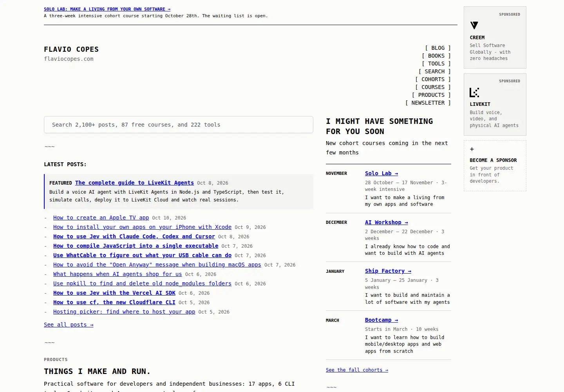The width and height of the screenshot is (564, 392).
Task: Click the plus icon in Become a Sponsor
Action: (472, 149)
